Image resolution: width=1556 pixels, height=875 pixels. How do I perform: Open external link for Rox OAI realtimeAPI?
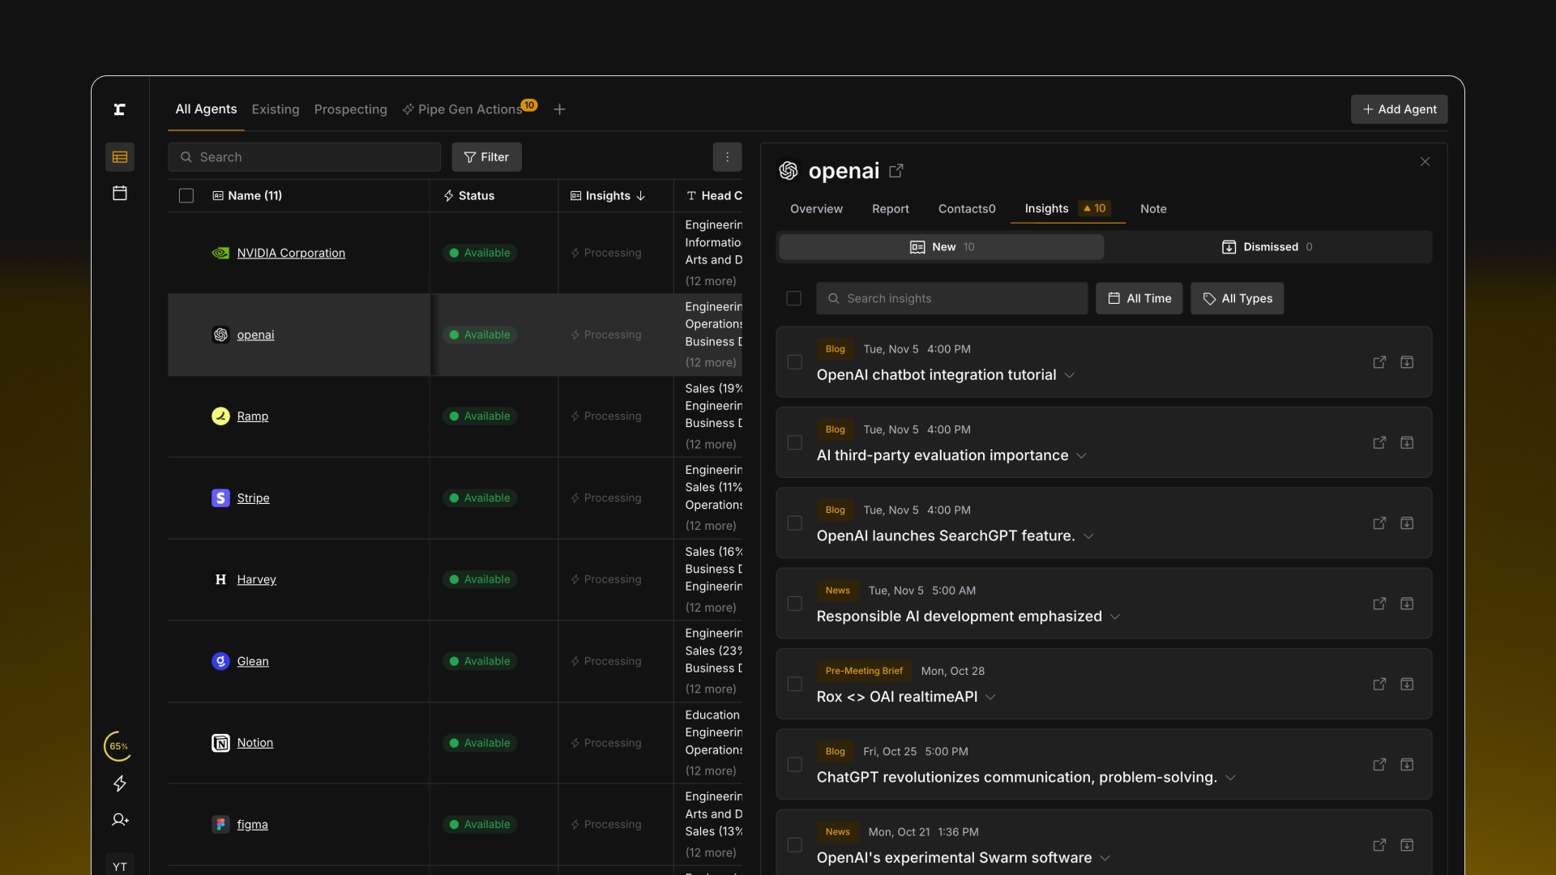click(x=1379, y=684)
